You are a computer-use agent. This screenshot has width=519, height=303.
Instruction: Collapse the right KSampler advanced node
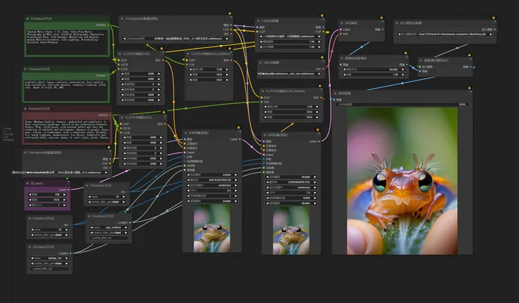click(x=265, y=135)
